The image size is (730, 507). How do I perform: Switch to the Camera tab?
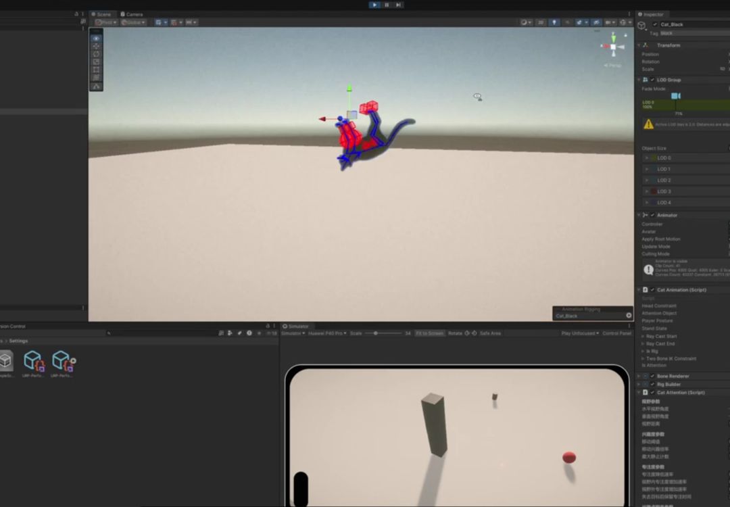click(x=132, y=14)
